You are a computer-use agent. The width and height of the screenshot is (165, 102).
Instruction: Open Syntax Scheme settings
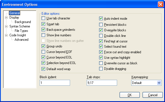tap(20, 26)
